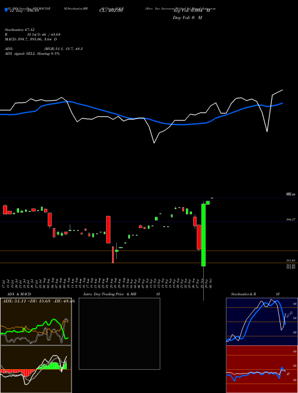Click the 'SI 14/3: 46 / 45.68' value
Viewport: 298px width, 393px height.
(x=44, y=35)
